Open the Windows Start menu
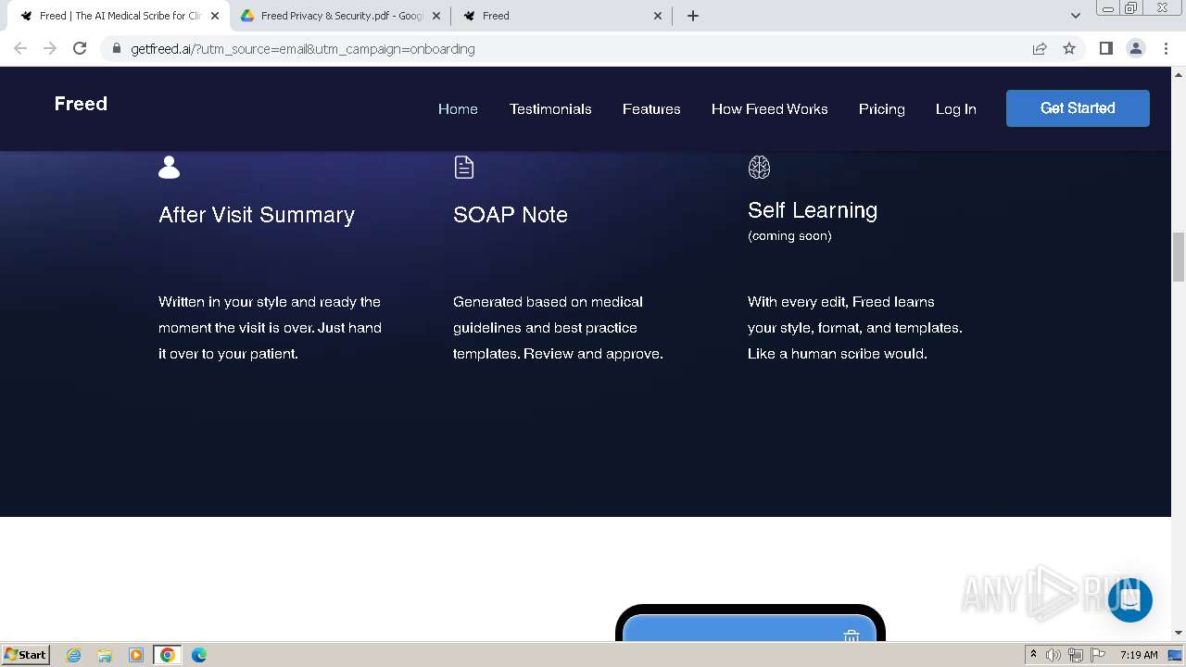Image resolution: width=1186 pixels, height=667 pixels. pyautogui.click(x=25, y=654)
